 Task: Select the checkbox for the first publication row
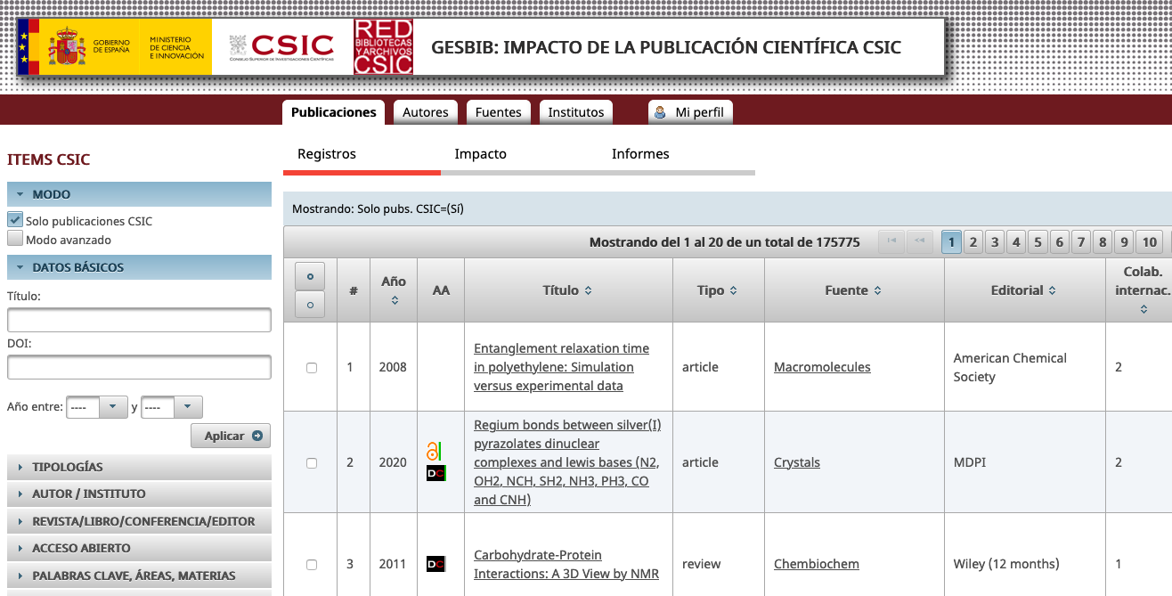(x=310, y=366)
